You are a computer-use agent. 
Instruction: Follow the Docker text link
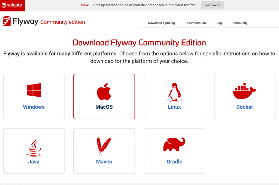coord(245,107)
